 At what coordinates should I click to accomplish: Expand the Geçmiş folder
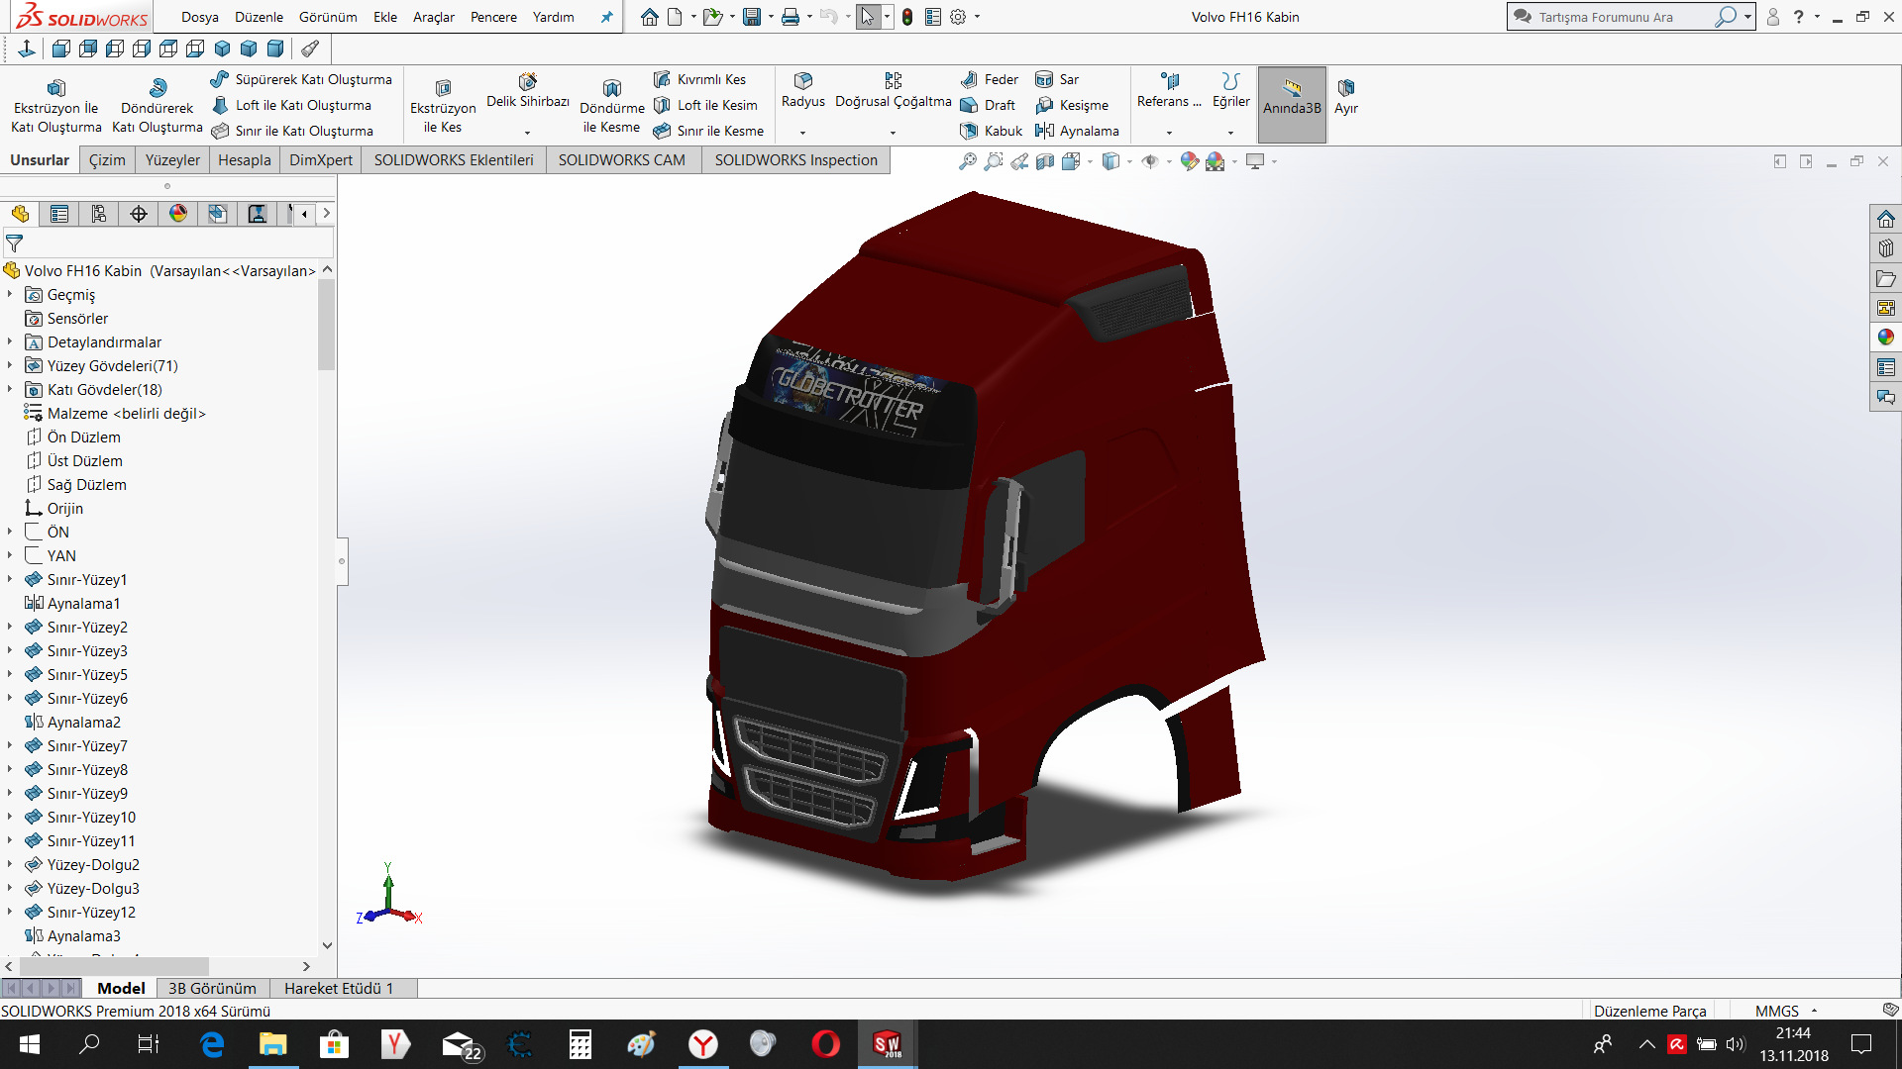tap(10, 294)
